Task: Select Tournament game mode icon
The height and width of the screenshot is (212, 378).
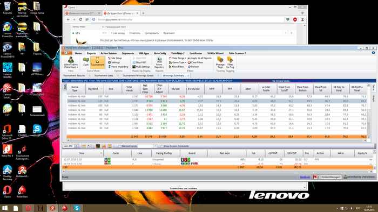Action: pyautogui.click(x=97, y=62)
